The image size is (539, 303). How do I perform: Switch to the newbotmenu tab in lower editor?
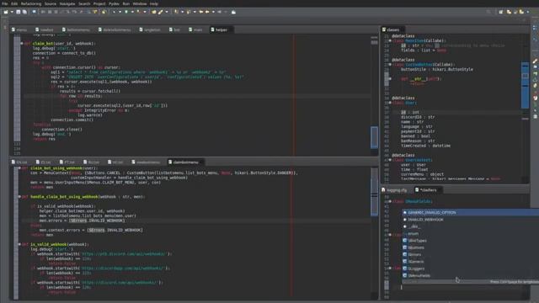point(146,162)
